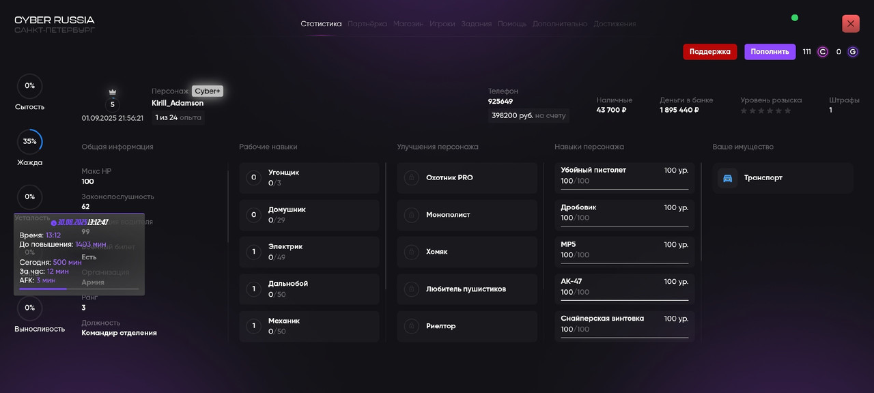This screenshot has width=874, height=393.
Task: Open the Транспорт property card
Action: pos(783,178)
